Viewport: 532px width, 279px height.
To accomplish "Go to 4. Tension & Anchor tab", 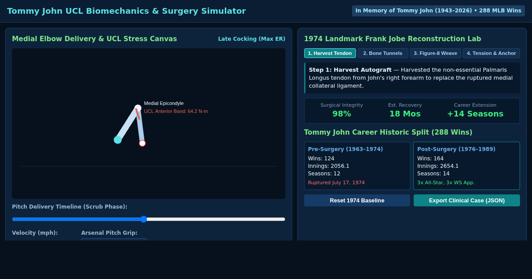I will 491,53.
